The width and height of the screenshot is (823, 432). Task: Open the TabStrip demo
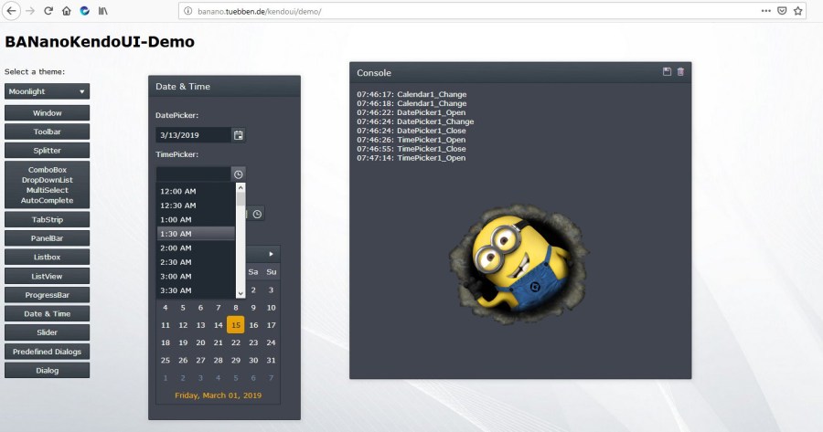[x=47, y=219]
